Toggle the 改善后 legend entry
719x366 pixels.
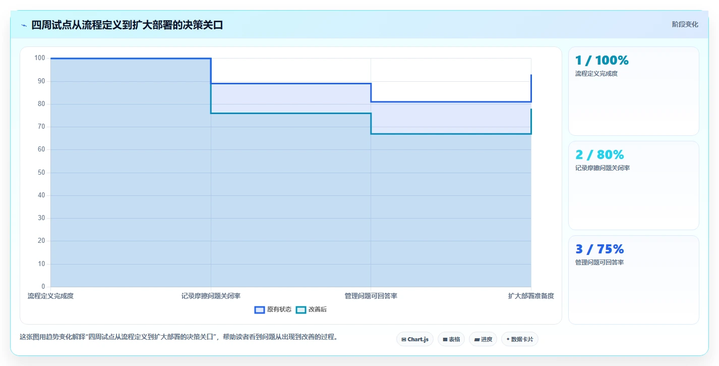point(311,309)
